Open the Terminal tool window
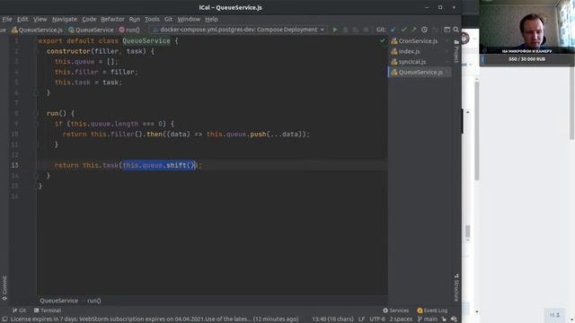Screen dimensions: 575x323 [x=48, y=310]
